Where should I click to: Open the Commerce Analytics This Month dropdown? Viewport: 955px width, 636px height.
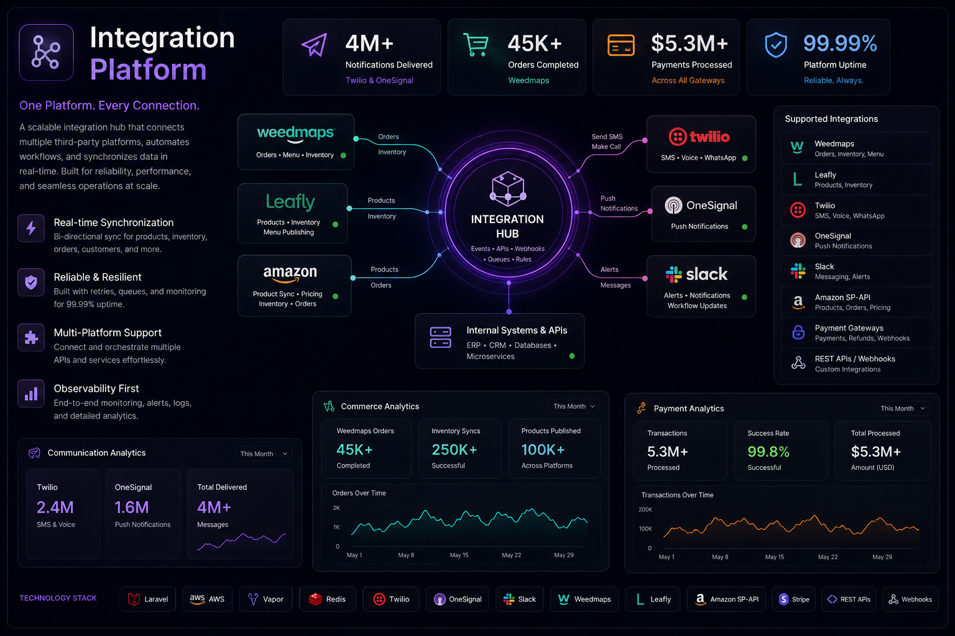[x=574, y=406]
